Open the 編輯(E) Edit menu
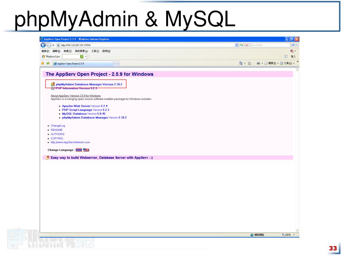The image size is (341, 255). (56, 51)
